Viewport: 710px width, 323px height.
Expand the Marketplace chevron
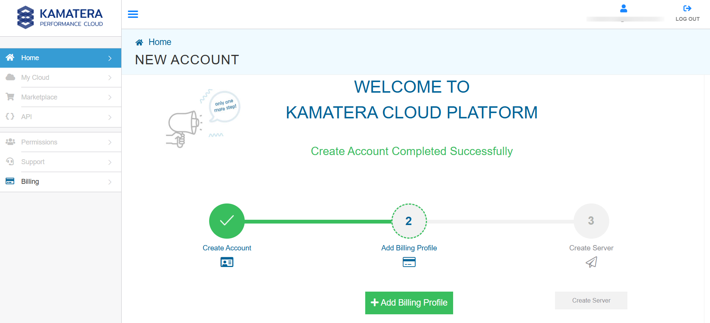[110, 97]
